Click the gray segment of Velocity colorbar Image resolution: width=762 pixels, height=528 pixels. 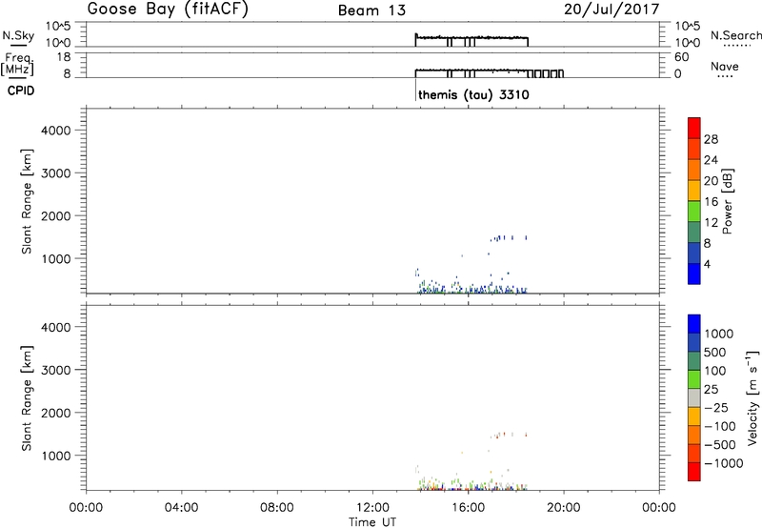(x=694, y=398)
